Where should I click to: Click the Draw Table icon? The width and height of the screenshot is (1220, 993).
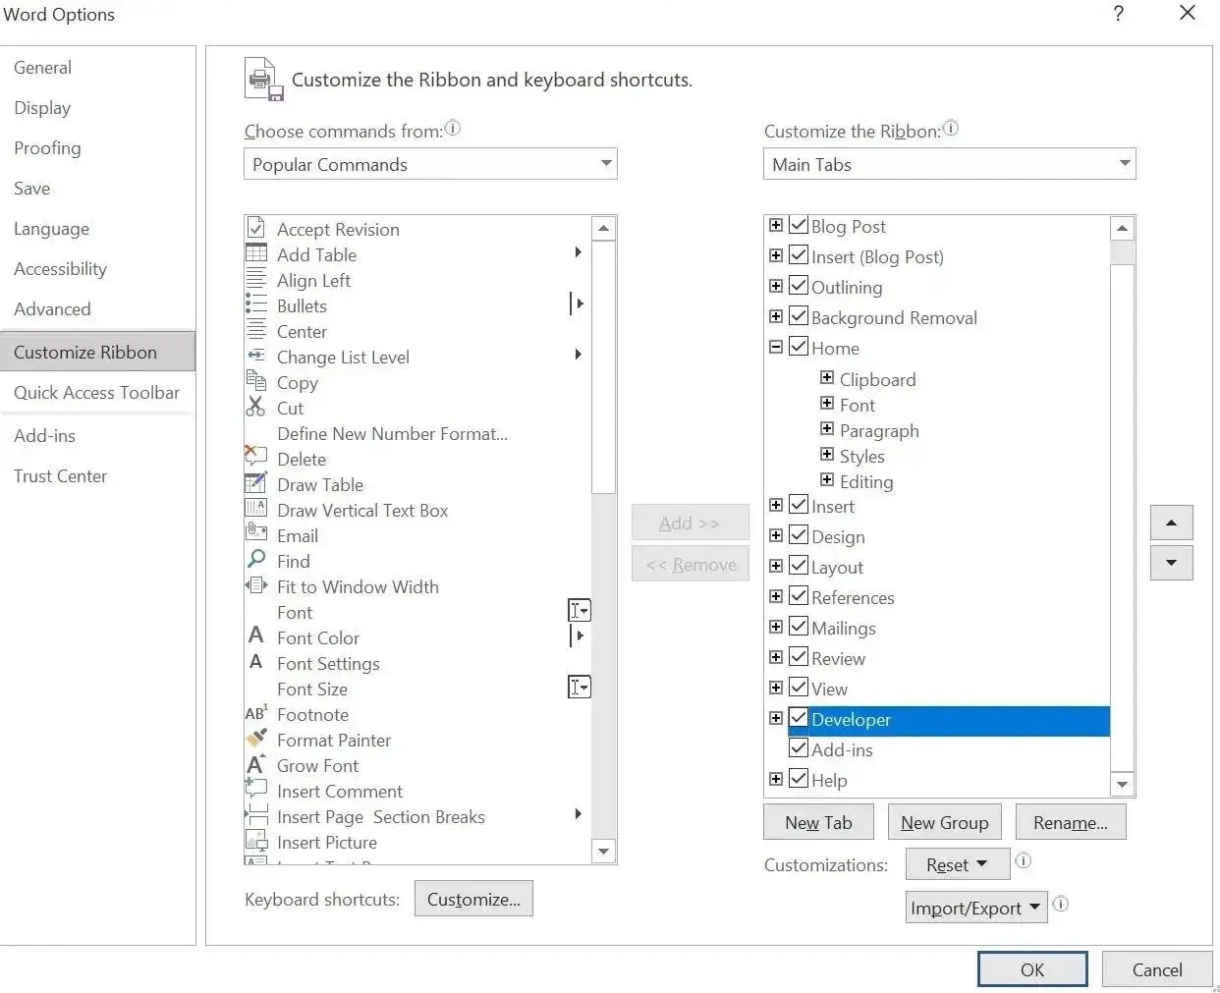tap(255, 484)
